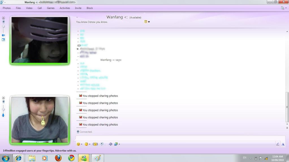Screen dimensions: 289x162
Task: Switch to text mode letter A icon
Action: [283, 144]
